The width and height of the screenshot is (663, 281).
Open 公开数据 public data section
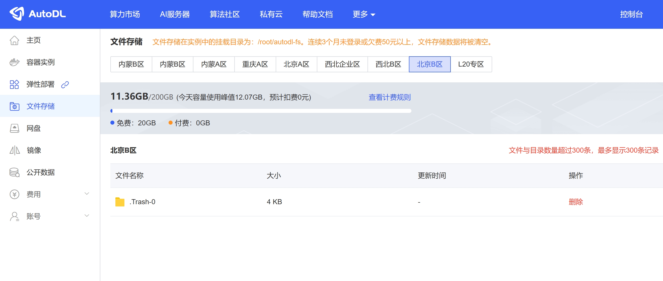click(x=40, y=172)
